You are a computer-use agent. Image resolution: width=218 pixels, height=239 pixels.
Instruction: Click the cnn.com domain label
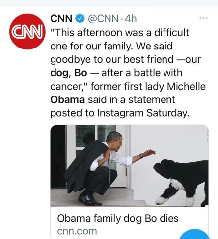pos(77,231)
